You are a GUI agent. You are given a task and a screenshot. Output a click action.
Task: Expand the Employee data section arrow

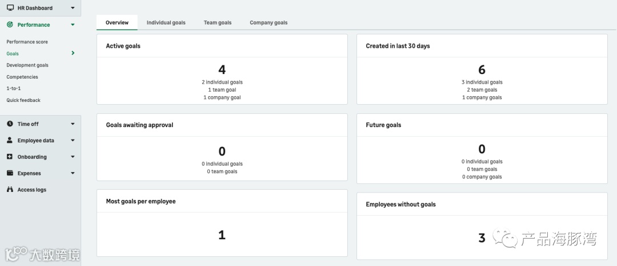(73, 140)
